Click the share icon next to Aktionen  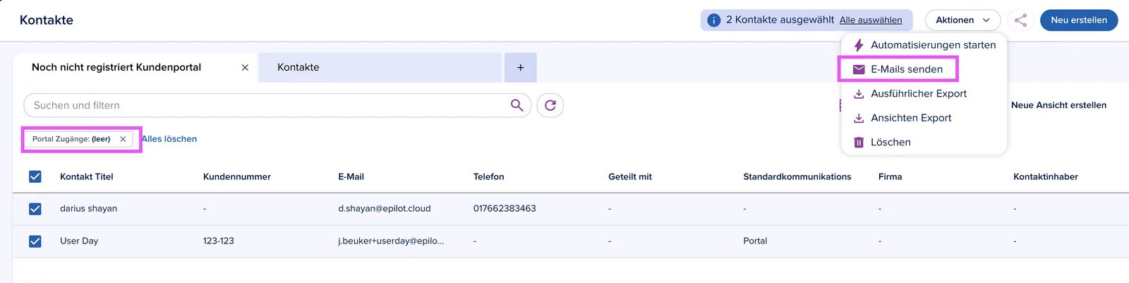click(1020, 20)
